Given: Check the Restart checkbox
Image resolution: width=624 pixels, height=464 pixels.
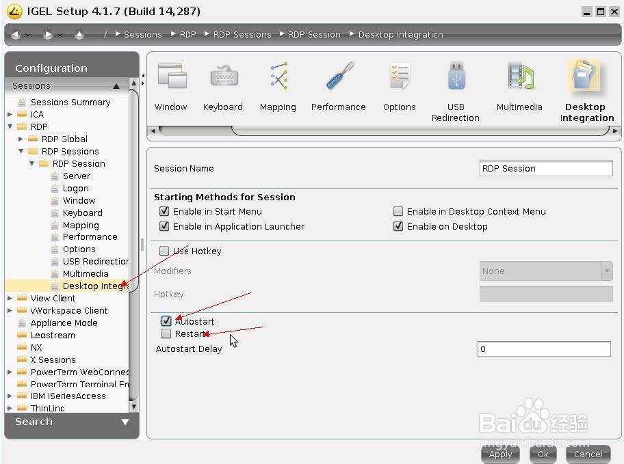Looking at the screenshot, I should click(x=166, y=333).
